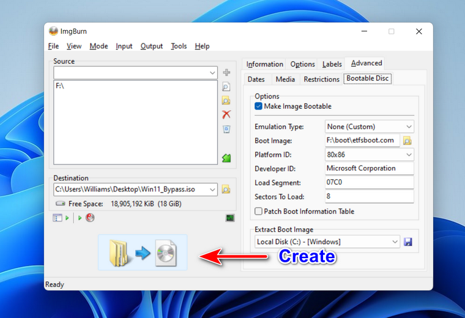Open the Input menu

124,46
